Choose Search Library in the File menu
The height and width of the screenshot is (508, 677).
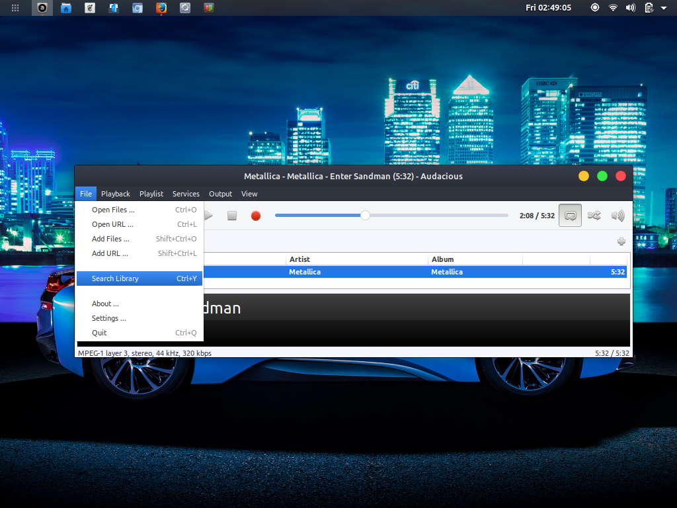click(139, 278)
